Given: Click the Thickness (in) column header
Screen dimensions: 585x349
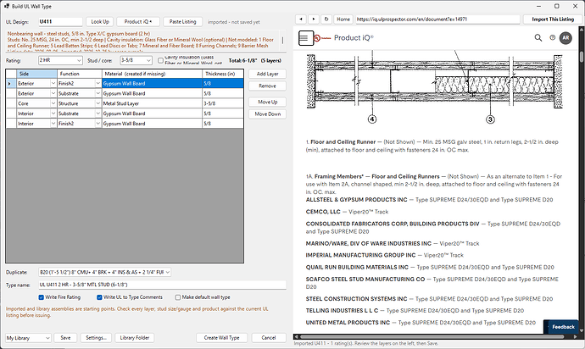Looking at the screenshot, I should 223,74.
